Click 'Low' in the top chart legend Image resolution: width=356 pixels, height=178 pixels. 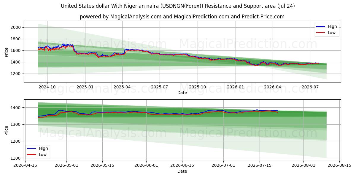pos(331,33)
